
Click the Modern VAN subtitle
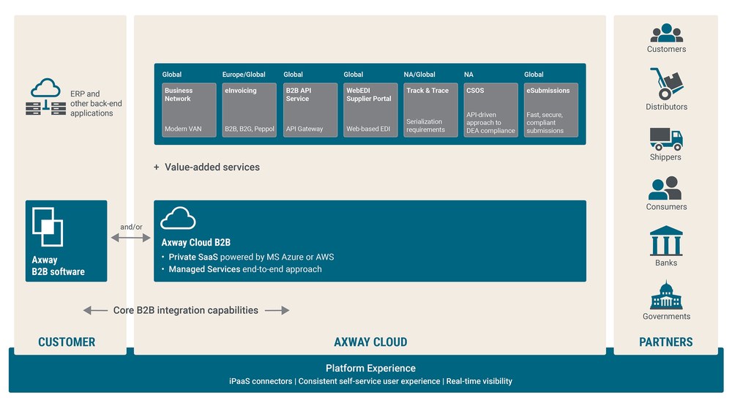[x=183, y=129]
